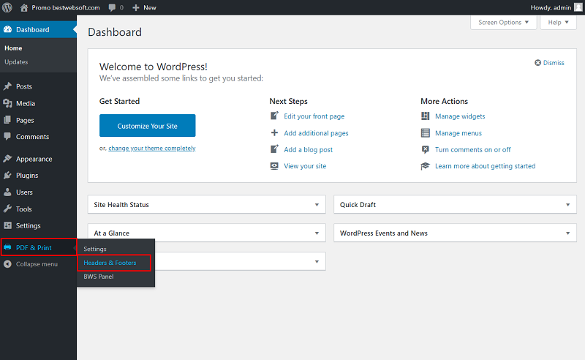Image resolution: width=585 pixels, height=360 pixels.
Task: Click the admin avatar icon
Action: click(x=578, y=7)
